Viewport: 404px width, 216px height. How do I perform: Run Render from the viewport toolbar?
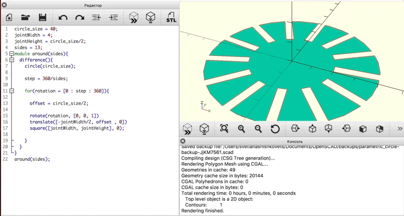click(x=204, y=129)
